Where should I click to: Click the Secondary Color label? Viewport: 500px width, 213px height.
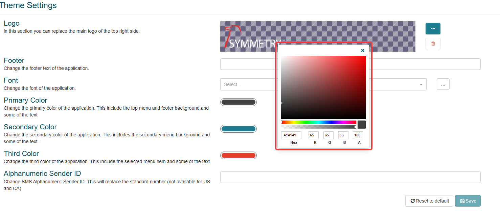[30, 127]
